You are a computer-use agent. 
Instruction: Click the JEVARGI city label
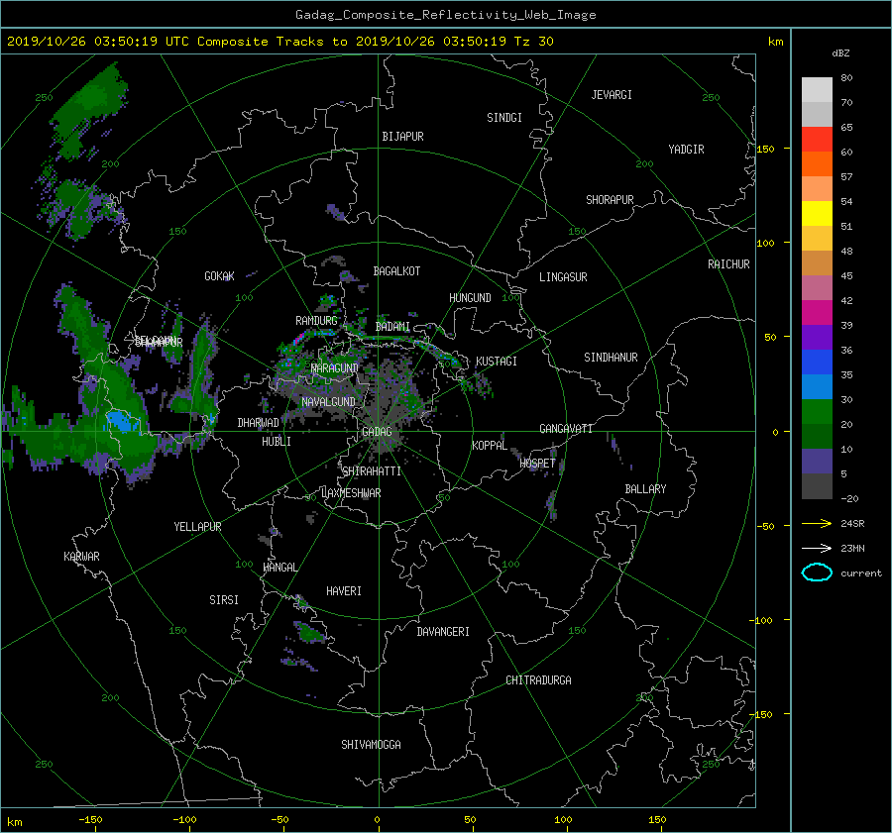click(612, 95)
